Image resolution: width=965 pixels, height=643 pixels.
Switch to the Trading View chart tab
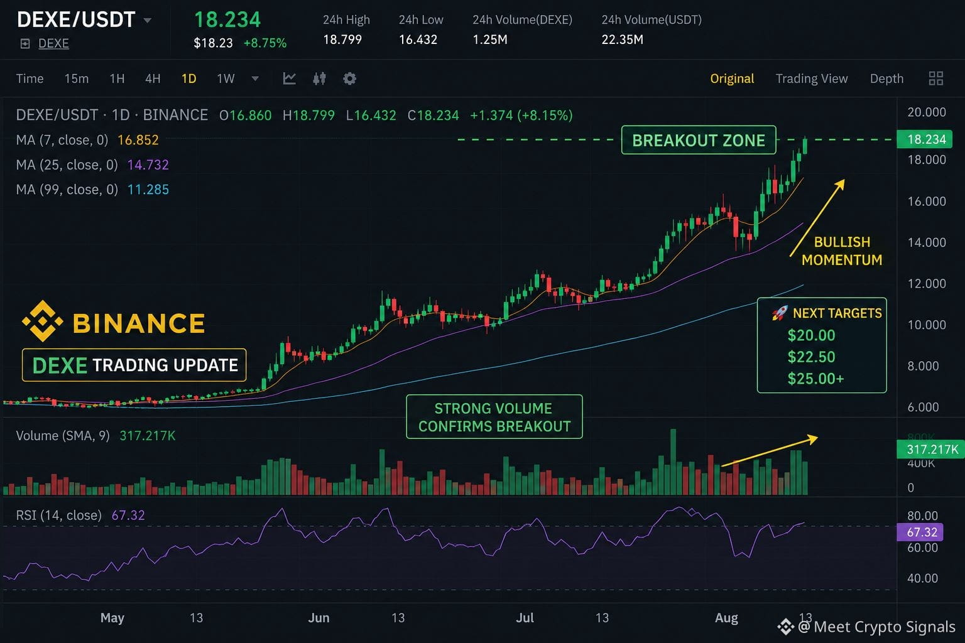click(812, 78)
